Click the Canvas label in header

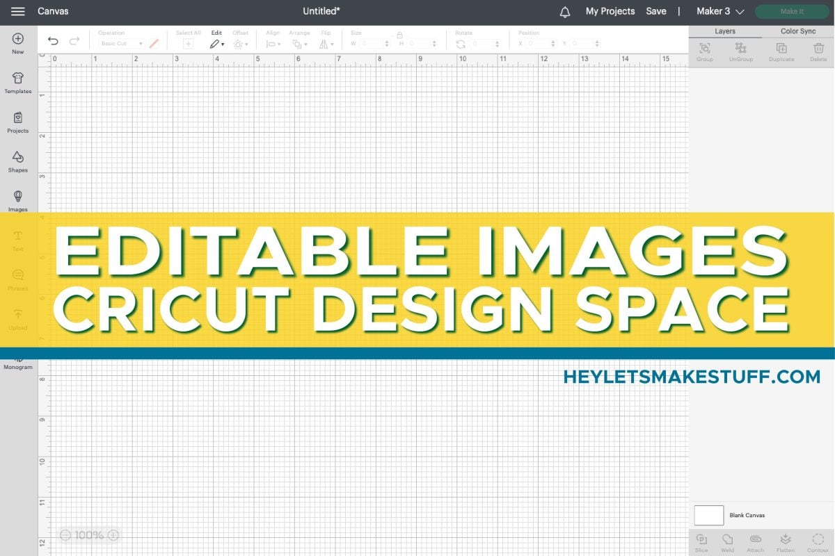coord(53,11)
